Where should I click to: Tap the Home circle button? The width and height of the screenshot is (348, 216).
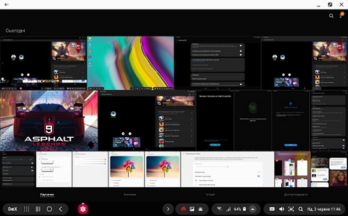(x=49, y=209)
